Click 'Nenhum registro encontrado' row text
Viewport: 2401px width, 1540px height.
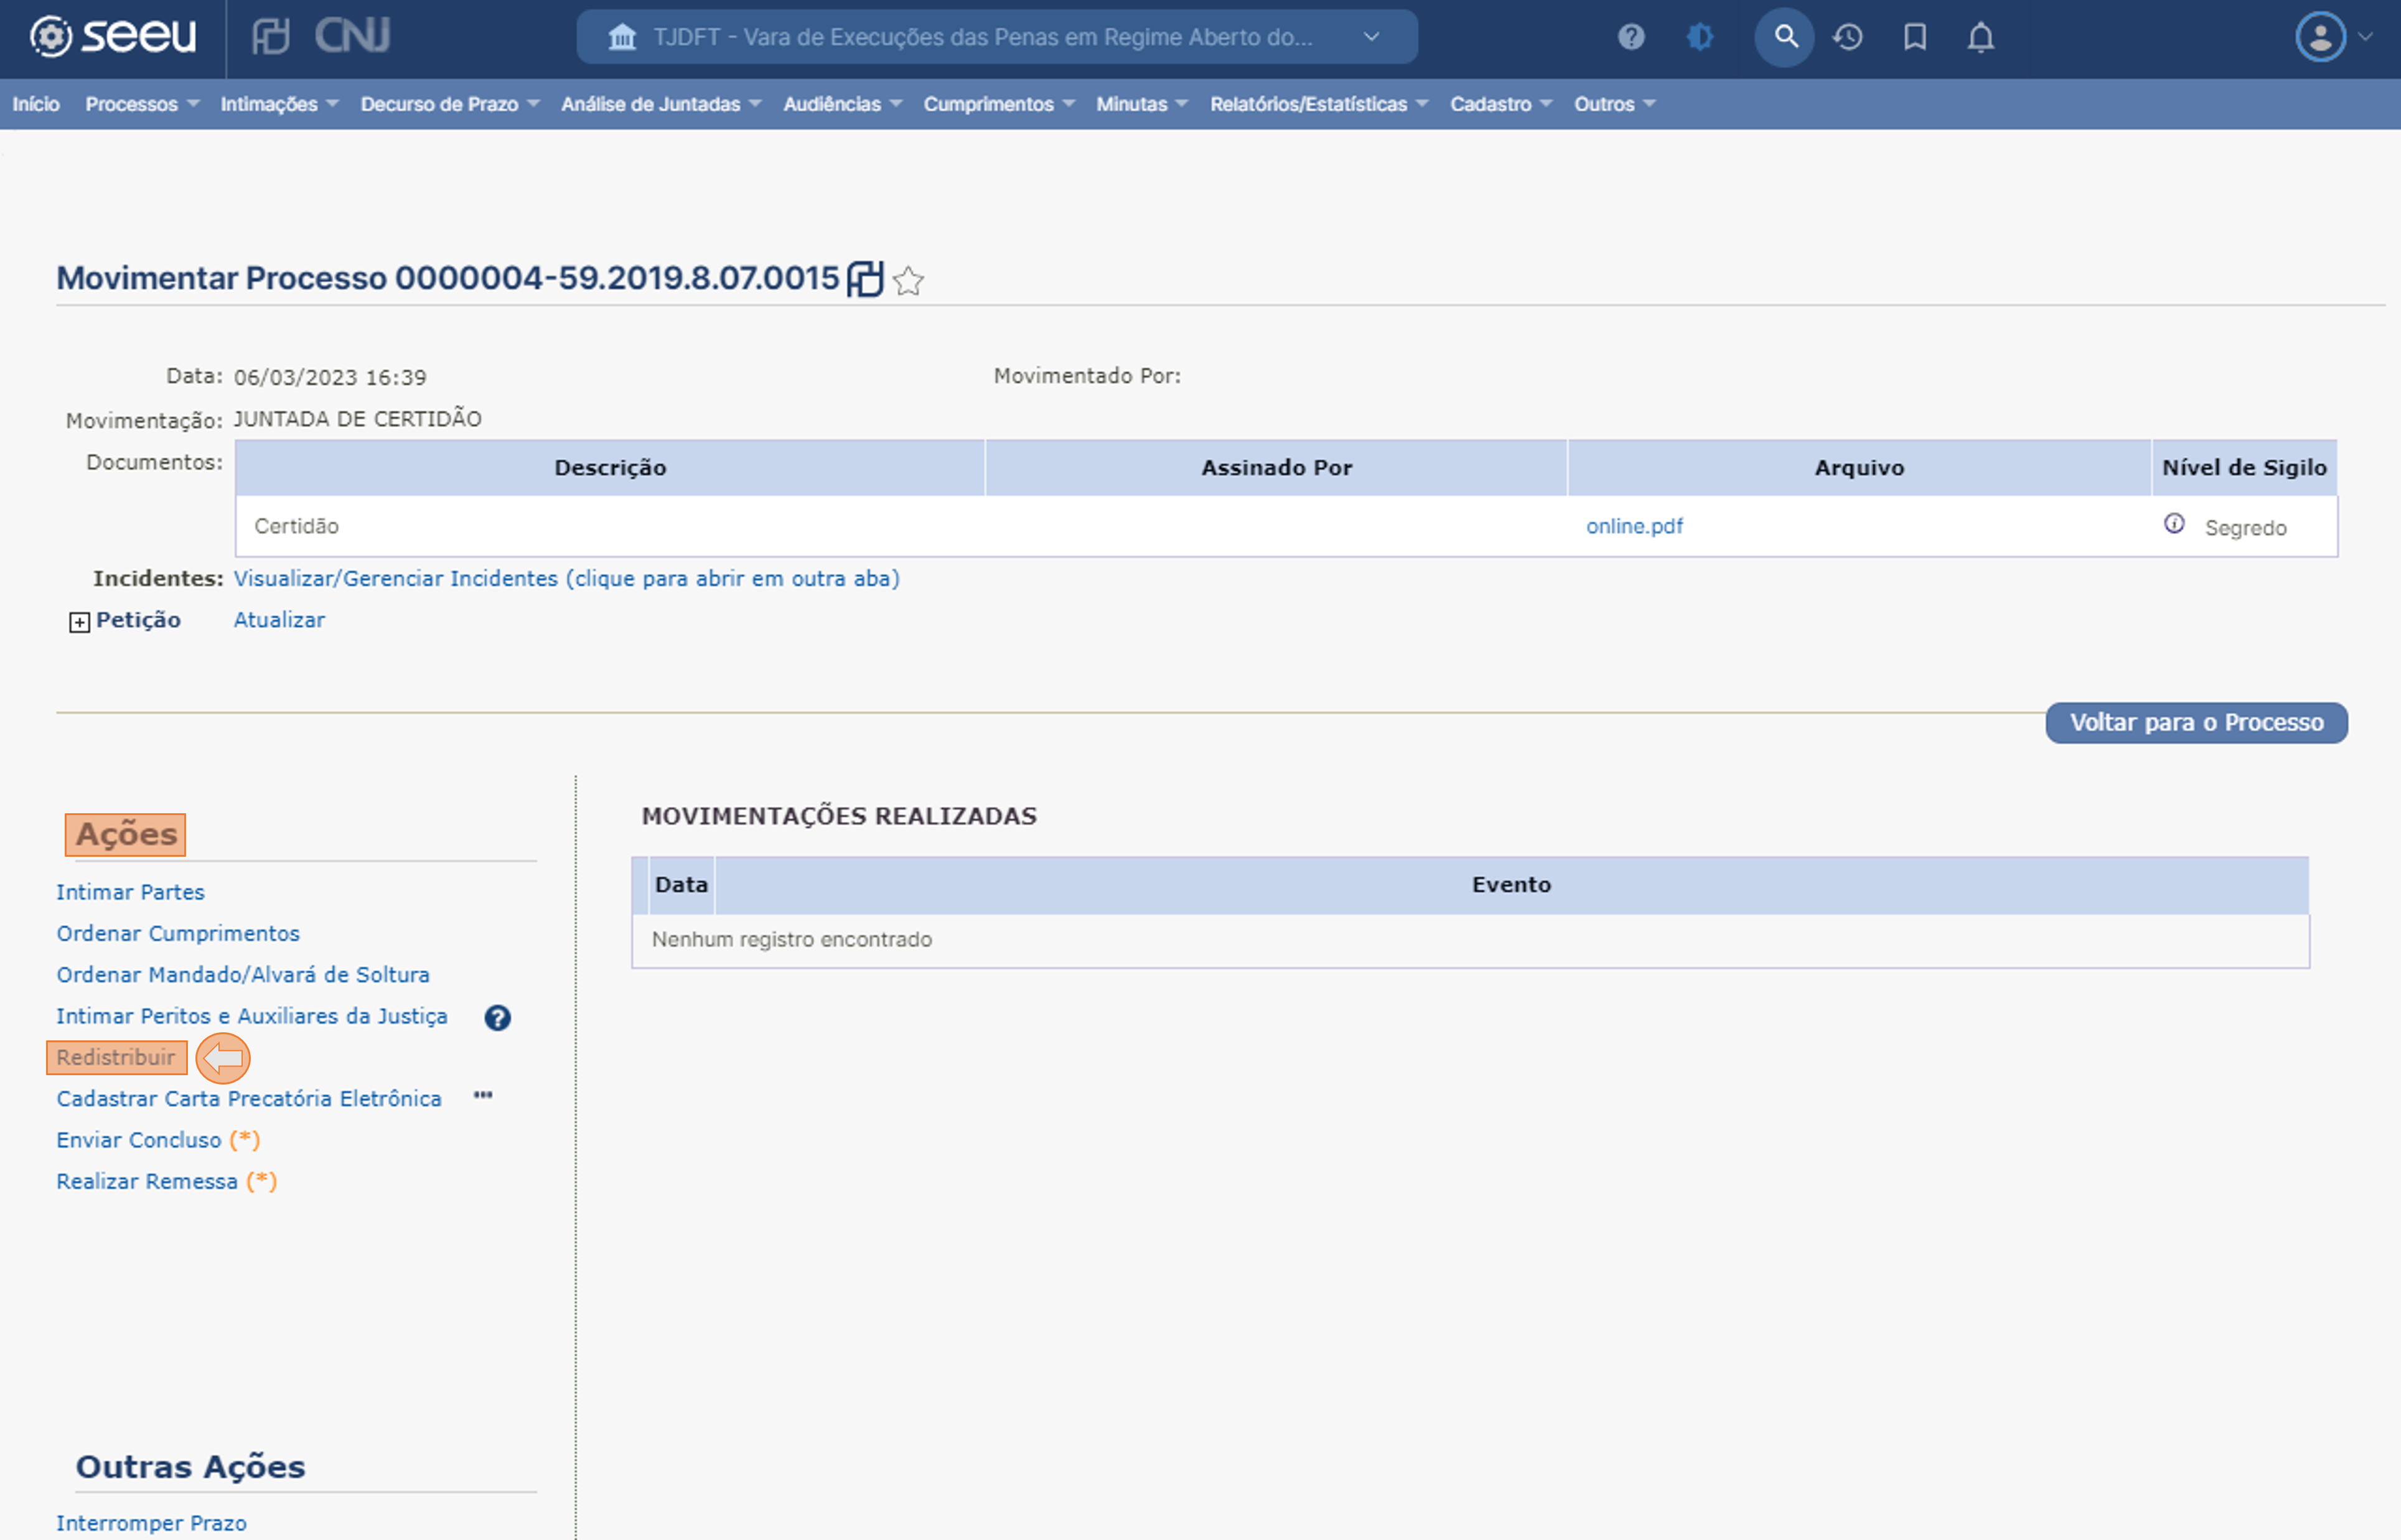click(792, 940)
